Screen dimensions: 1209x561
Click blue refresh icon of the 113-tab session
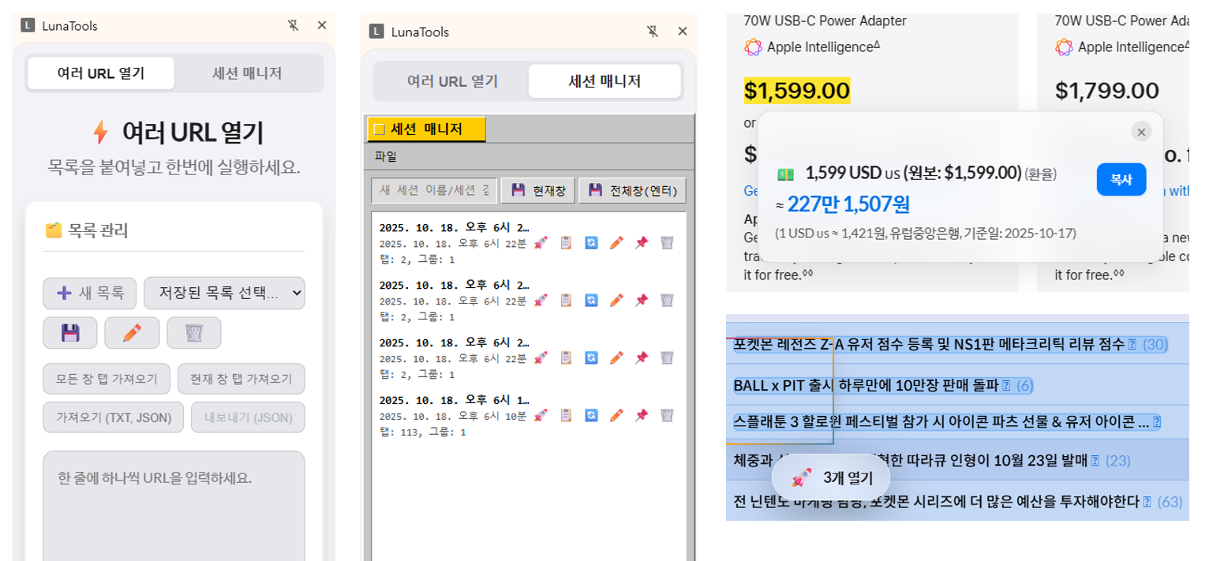591,415
